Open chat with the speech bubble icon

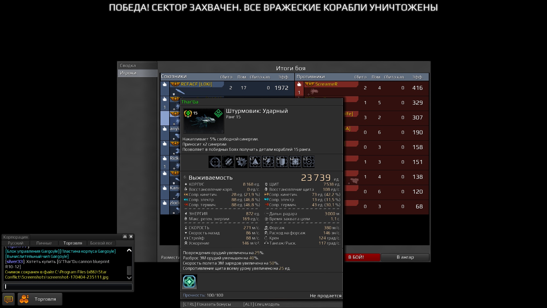coord(9,299)
